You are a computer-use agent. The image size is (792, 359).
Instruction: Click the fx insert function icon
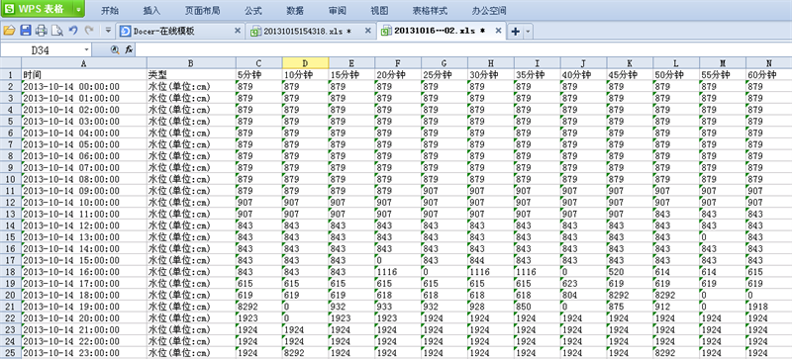[129, 49]
